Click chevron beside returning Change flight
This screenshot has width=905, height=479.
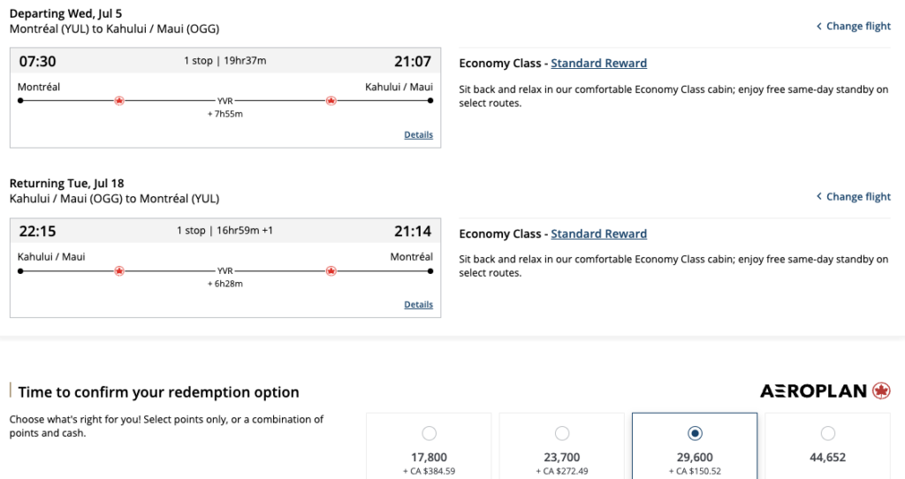[x=819, y=197]
